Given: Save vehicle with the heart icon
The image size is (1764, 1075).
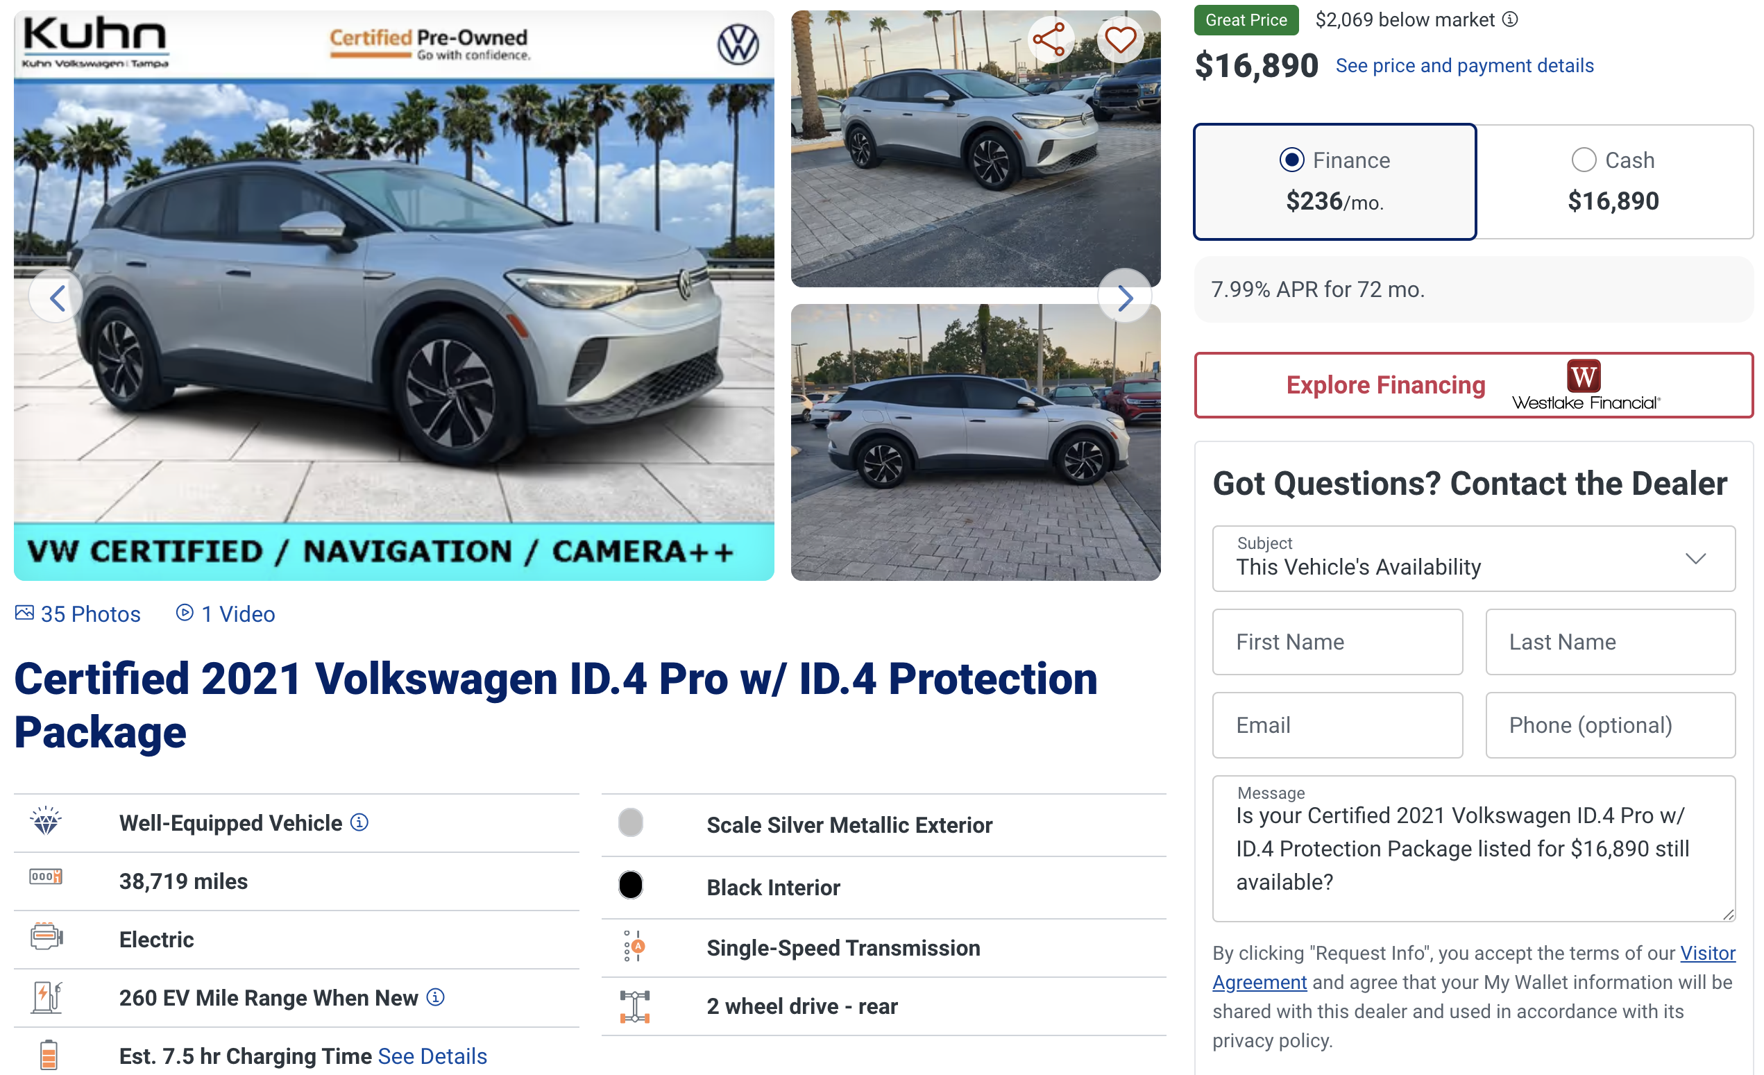Looking at the screenshot, I should [x=1120, y=40].
